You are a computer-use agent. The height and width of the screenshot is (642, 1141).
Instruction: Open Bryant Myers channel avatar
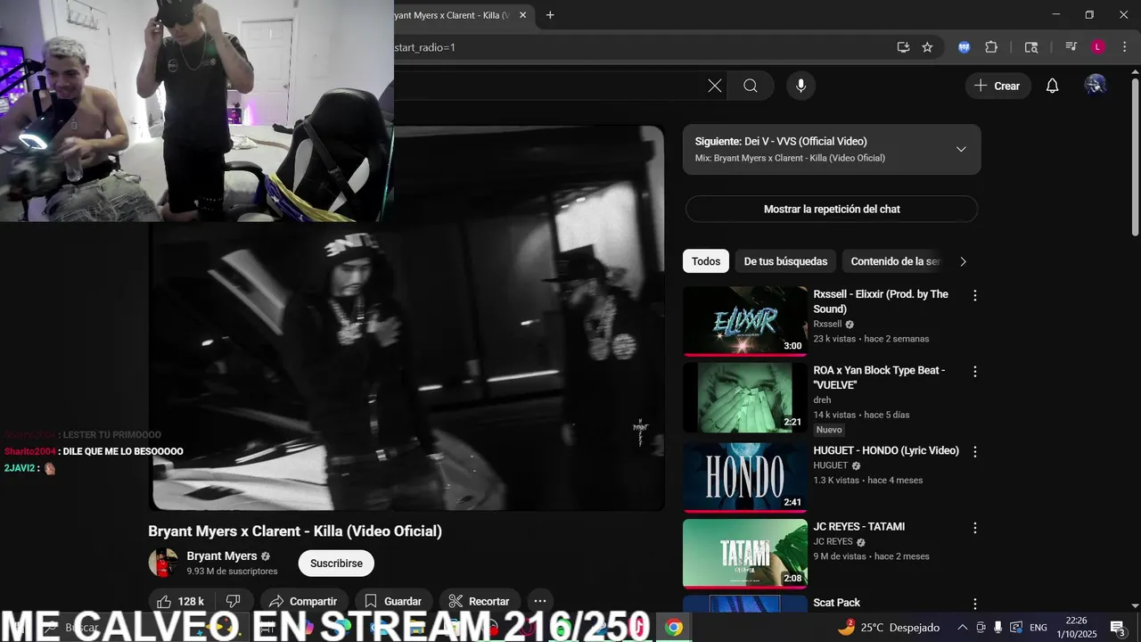(163, 564)
